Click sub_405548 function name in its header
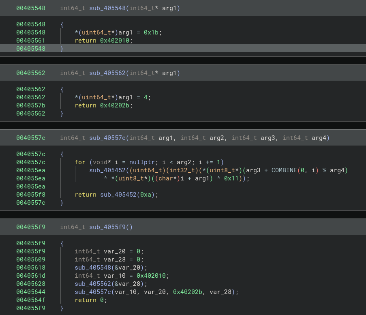Screen dimensions: 366x315 [107, 8]
